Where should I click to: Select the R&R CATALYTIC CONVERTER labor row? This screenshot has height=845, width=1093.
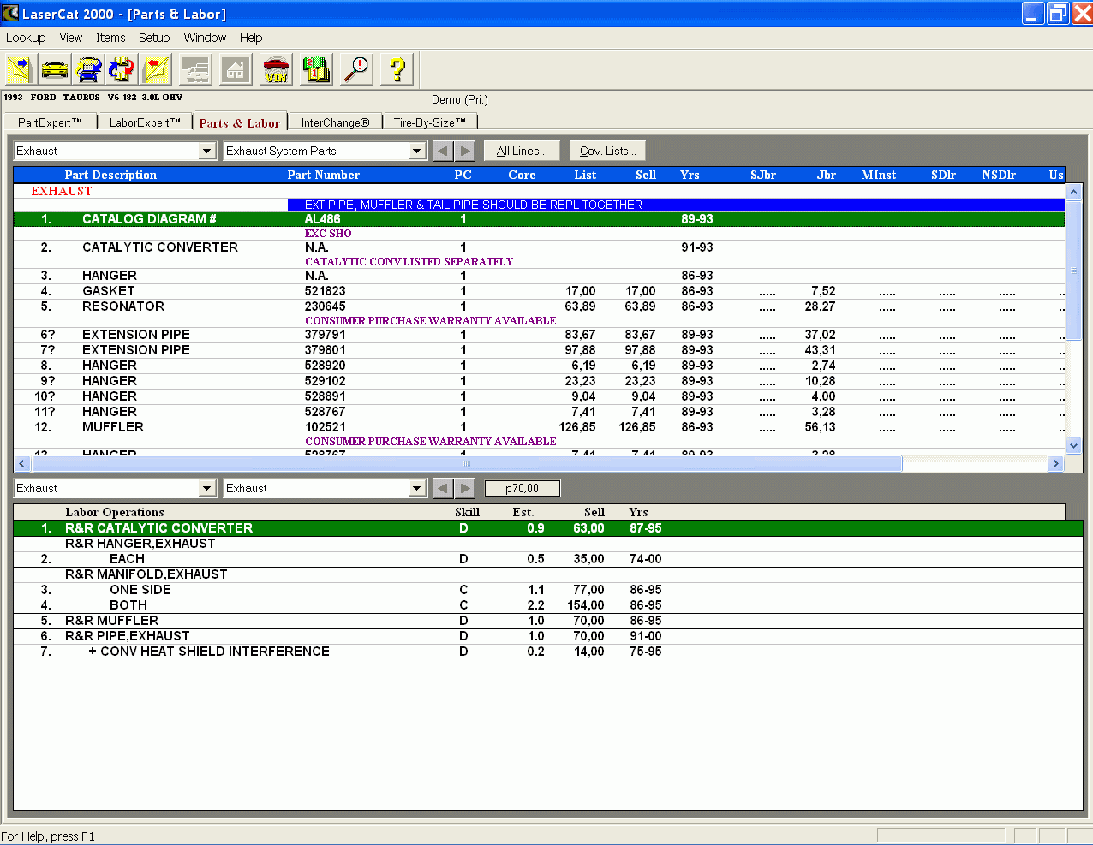tap(548, 528)
